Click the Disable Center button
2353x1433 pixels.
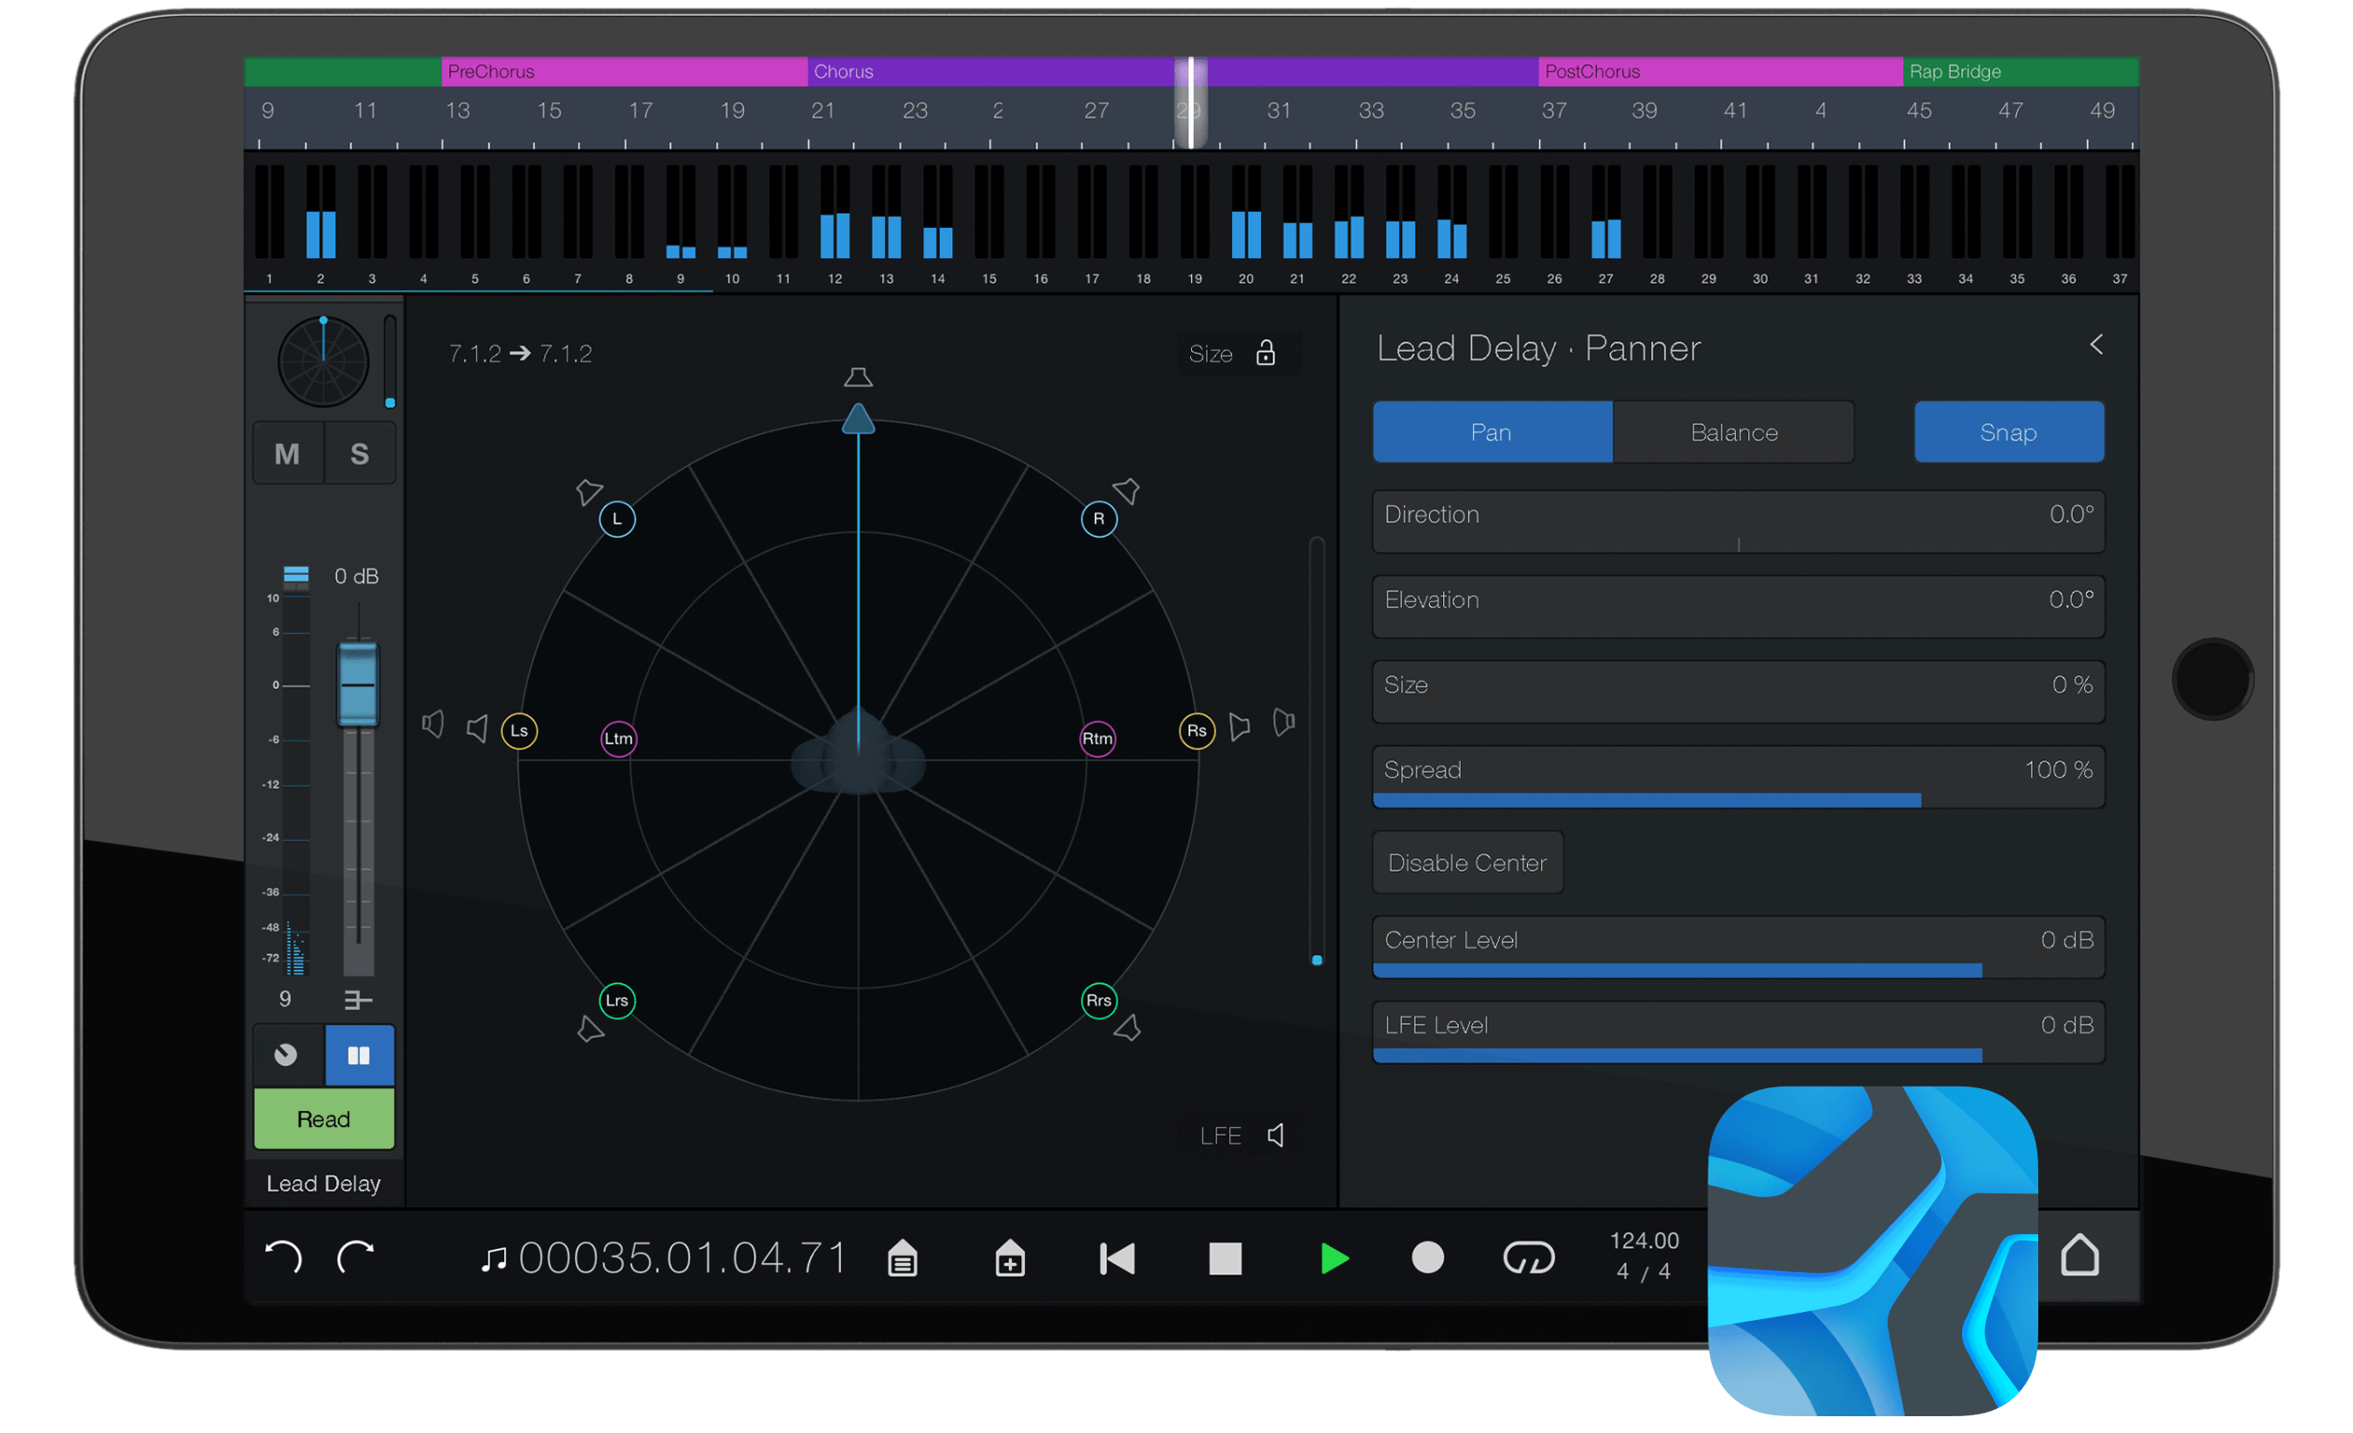1467,862
